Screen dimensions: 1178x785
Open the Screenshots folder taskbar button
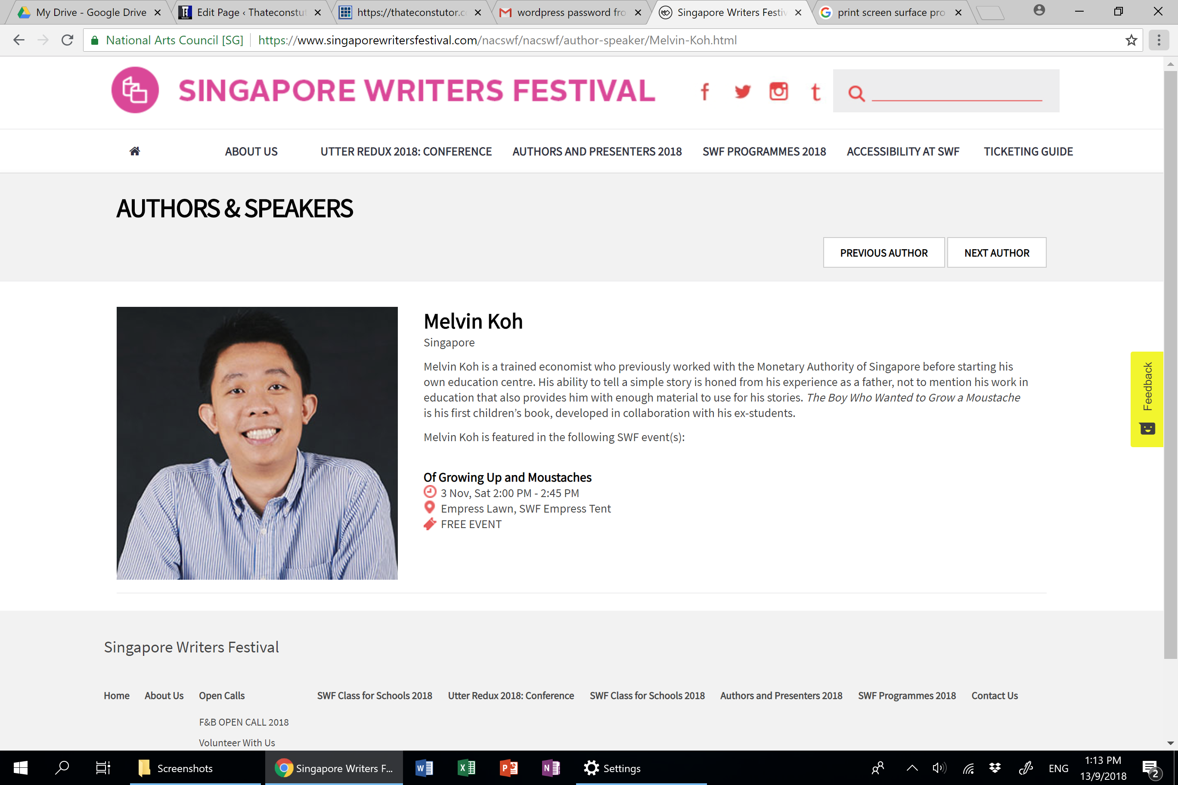pos(195,768)
